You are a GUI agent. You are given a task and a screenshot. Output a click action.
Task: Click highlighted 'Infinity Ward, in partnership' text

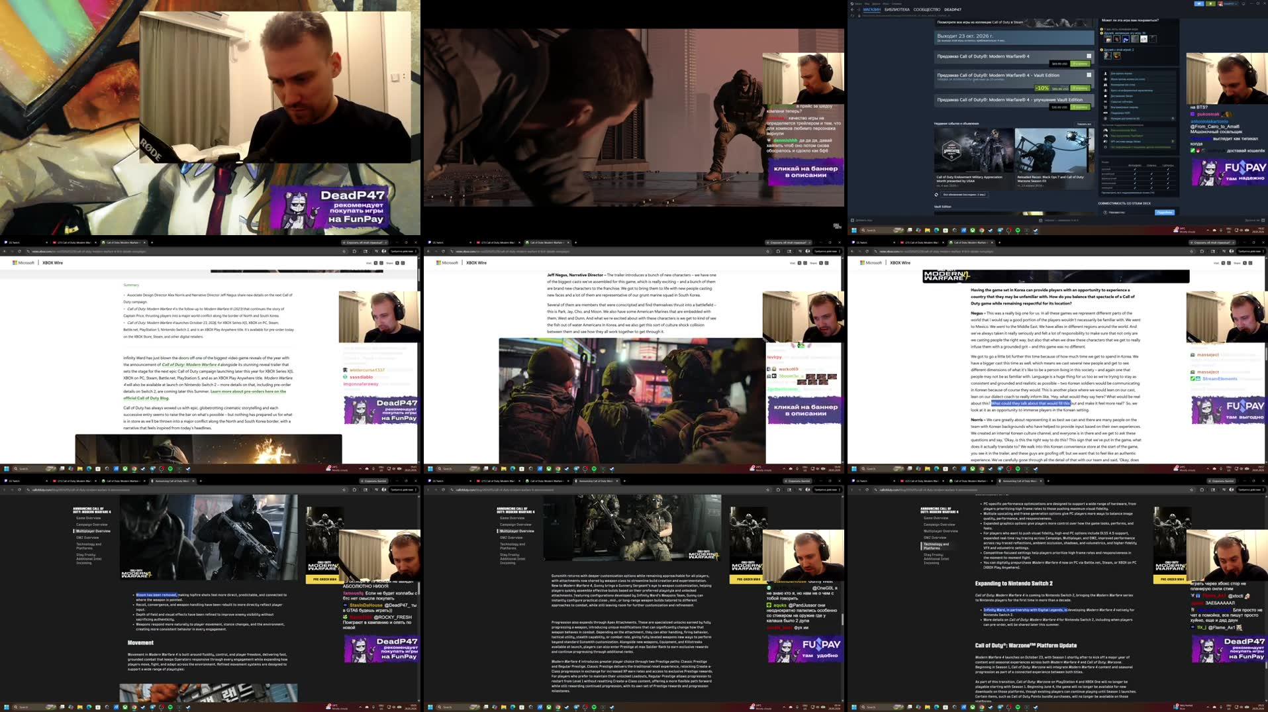click(x=1025, y=610)
